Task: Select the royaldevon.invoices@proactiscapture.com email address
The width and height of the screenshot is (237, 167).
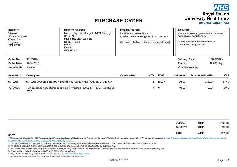Action: (x=144, y=36)
